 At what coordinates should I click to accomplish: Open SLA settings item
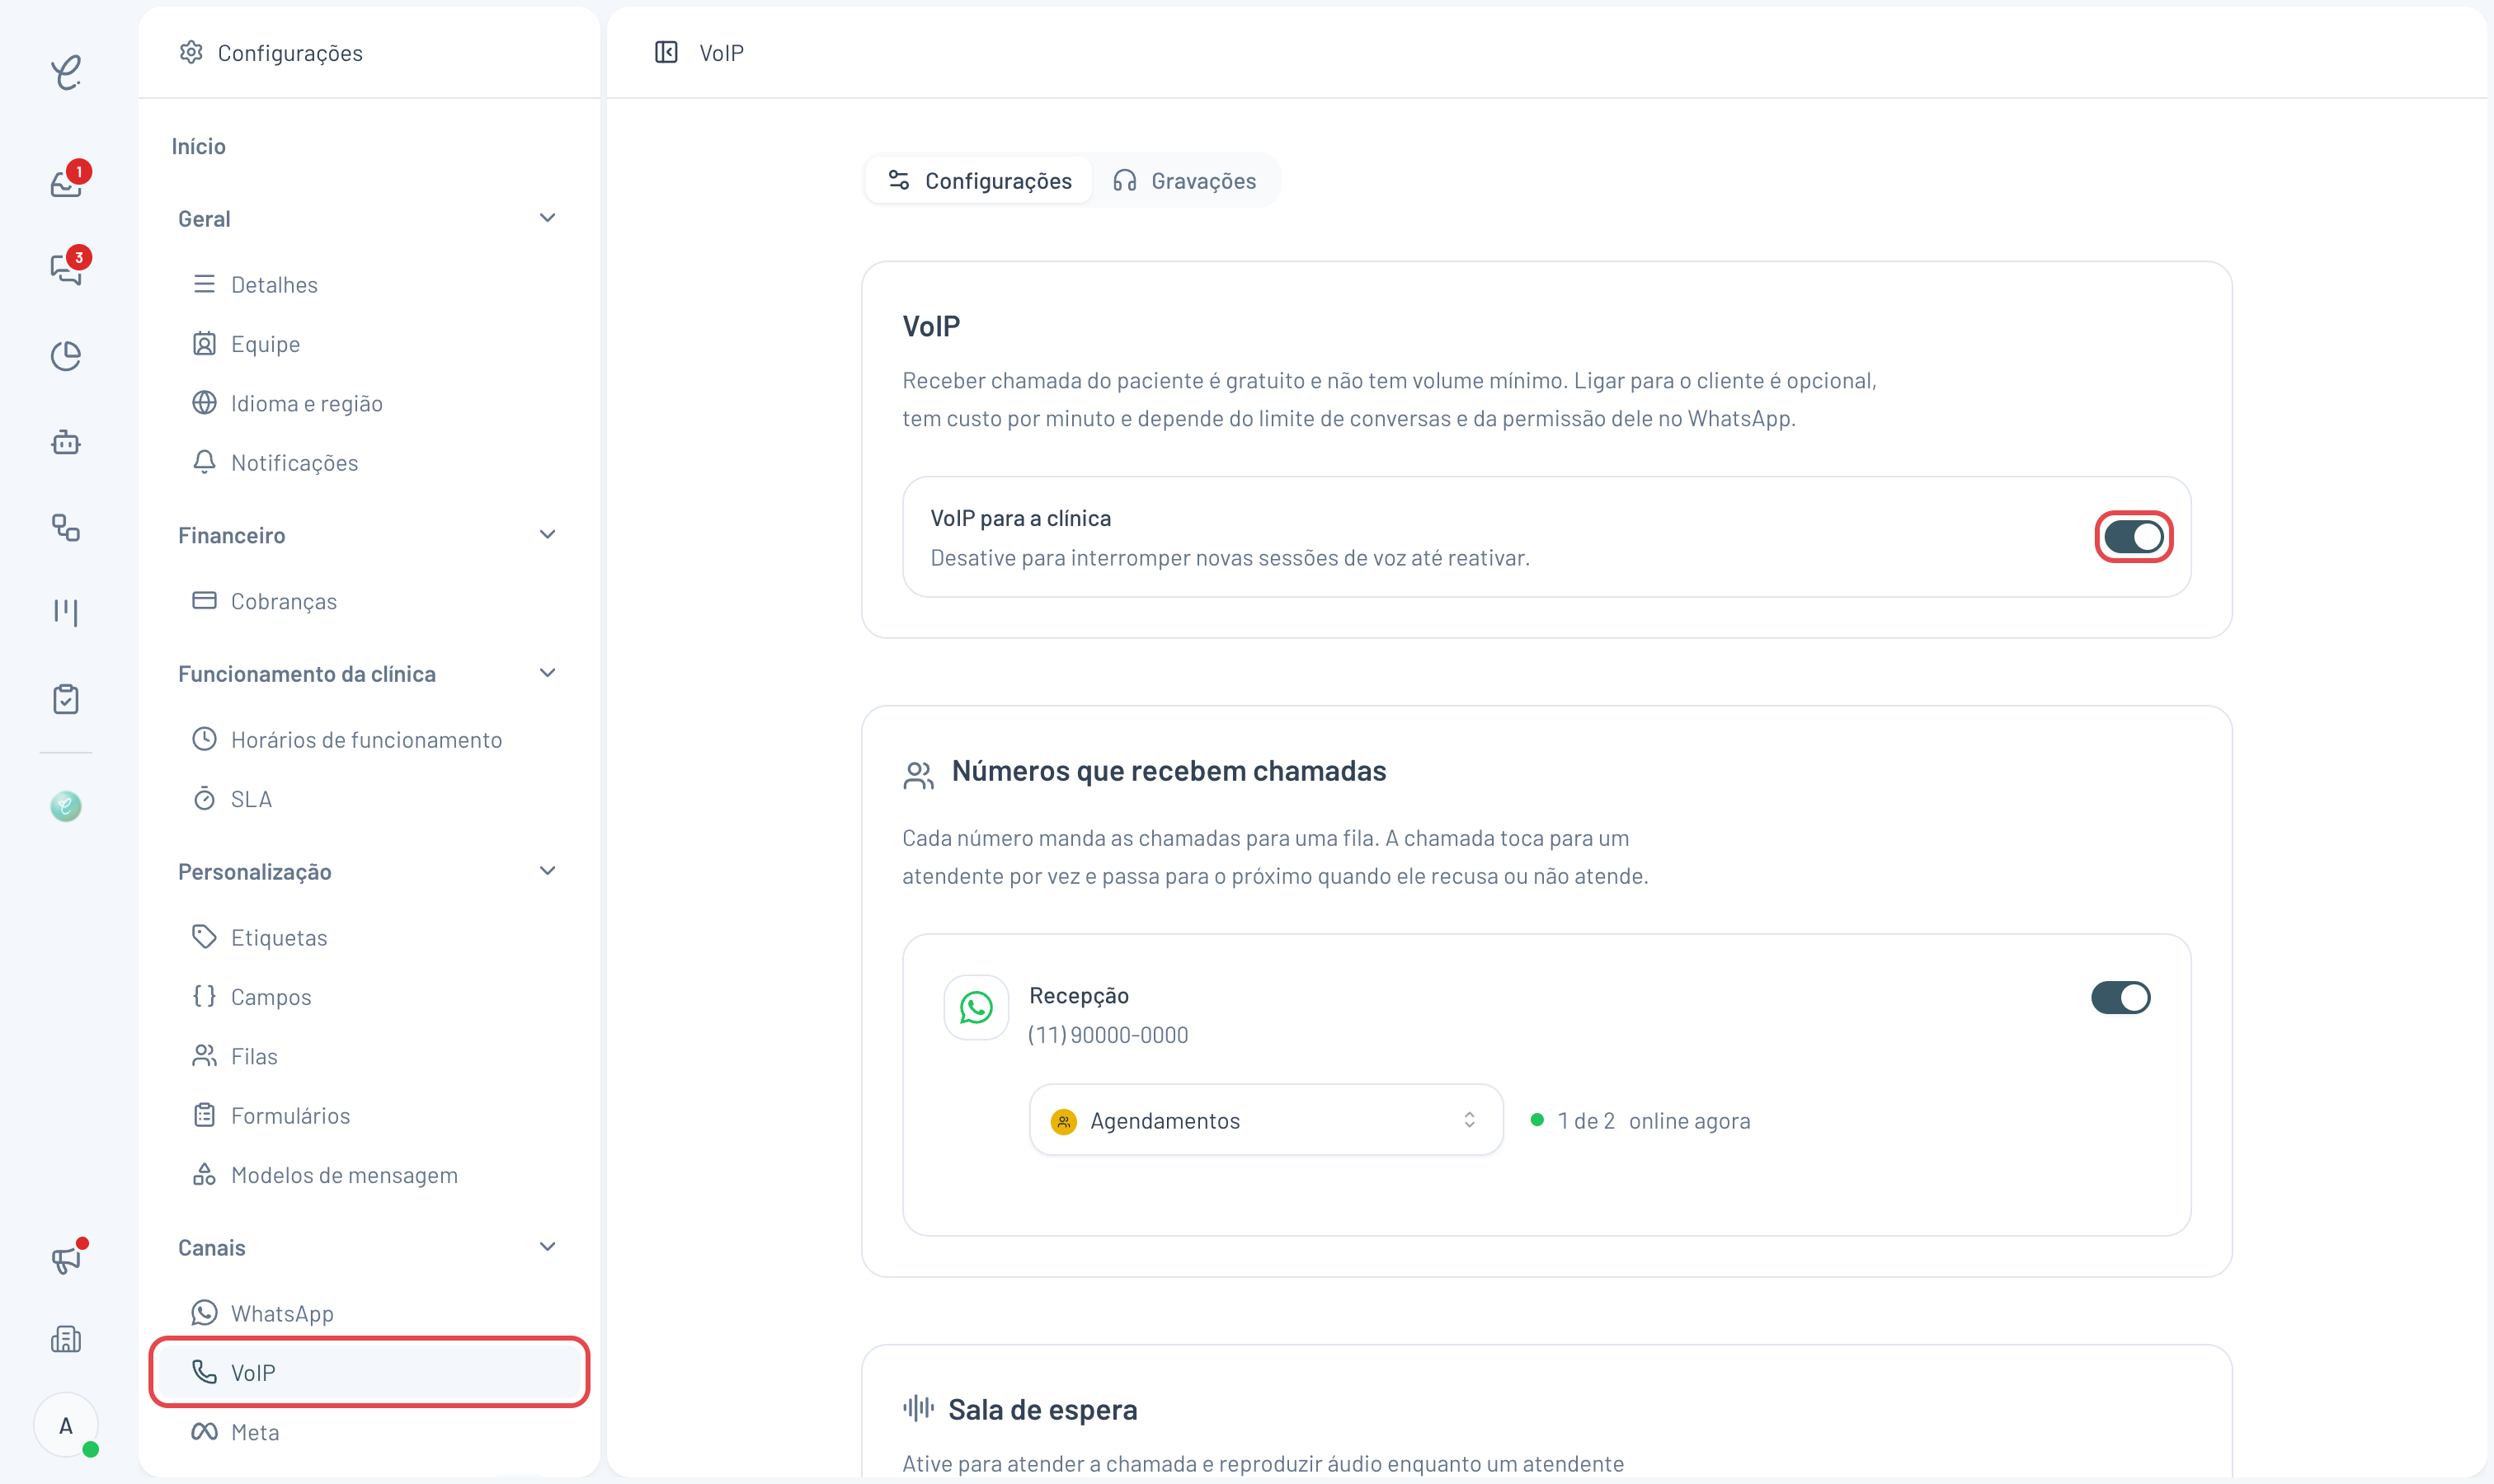point(369,799)
